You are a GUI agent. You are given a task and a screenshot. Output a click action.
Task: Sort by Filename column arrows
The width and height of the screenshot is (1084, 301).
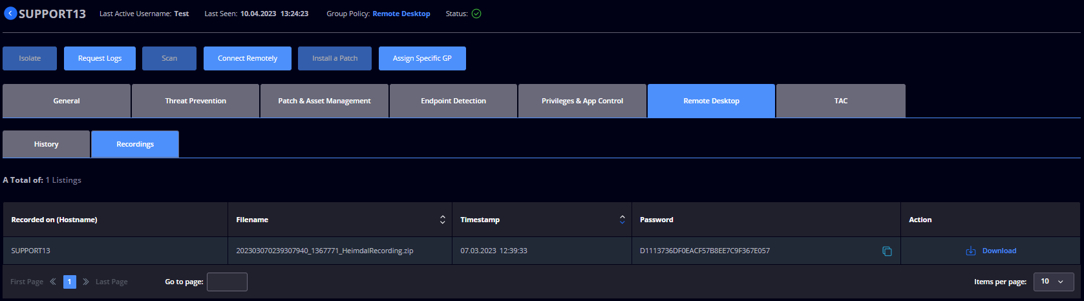point(442,220)
